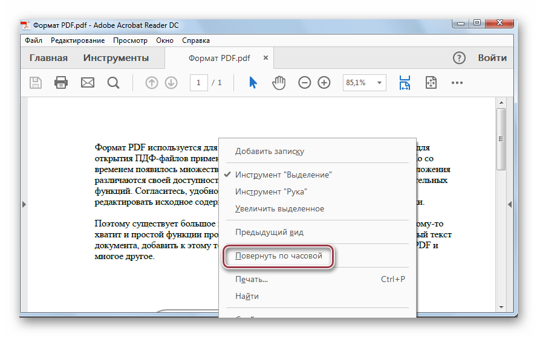Enable fit width scrolling mode icon
Viewport: 537px width, 337px height.
click(x=405, y=83)
